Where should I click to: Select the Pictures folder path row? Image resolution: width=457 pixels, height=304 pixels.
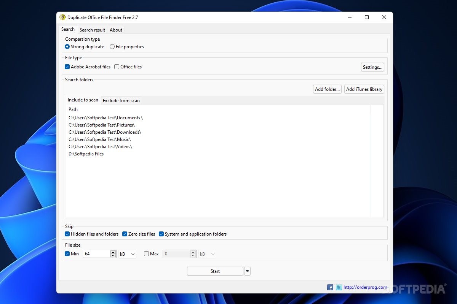218,125
